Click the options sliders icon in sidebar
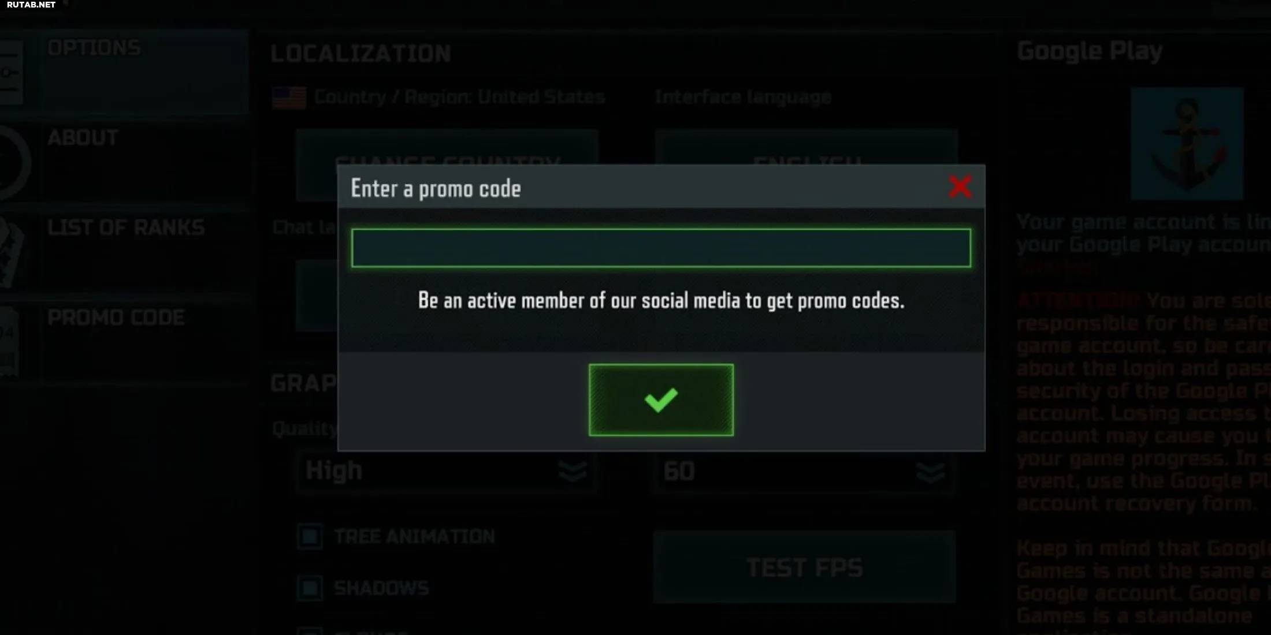Screen dimensions: 1271x635 pos(10,72)
